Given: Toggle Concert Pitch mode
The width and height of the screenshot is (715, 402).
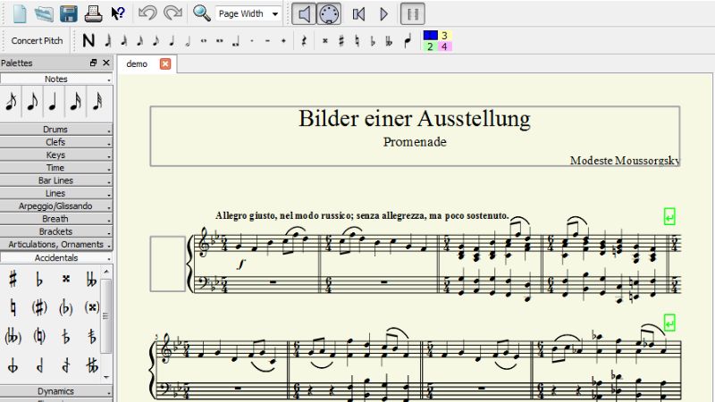Looking at the screenshot, I should pyautogui.click(x=37, y=40).
